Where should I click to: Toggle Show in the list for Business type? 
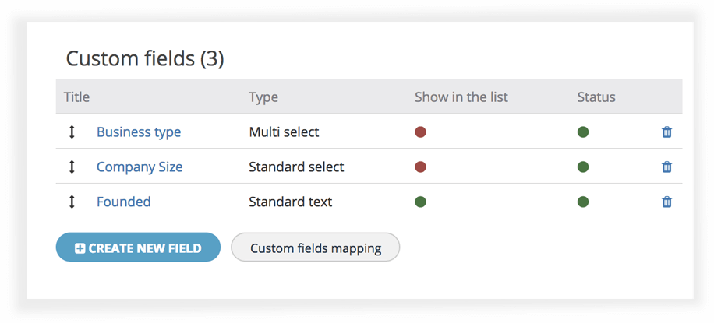420,132
